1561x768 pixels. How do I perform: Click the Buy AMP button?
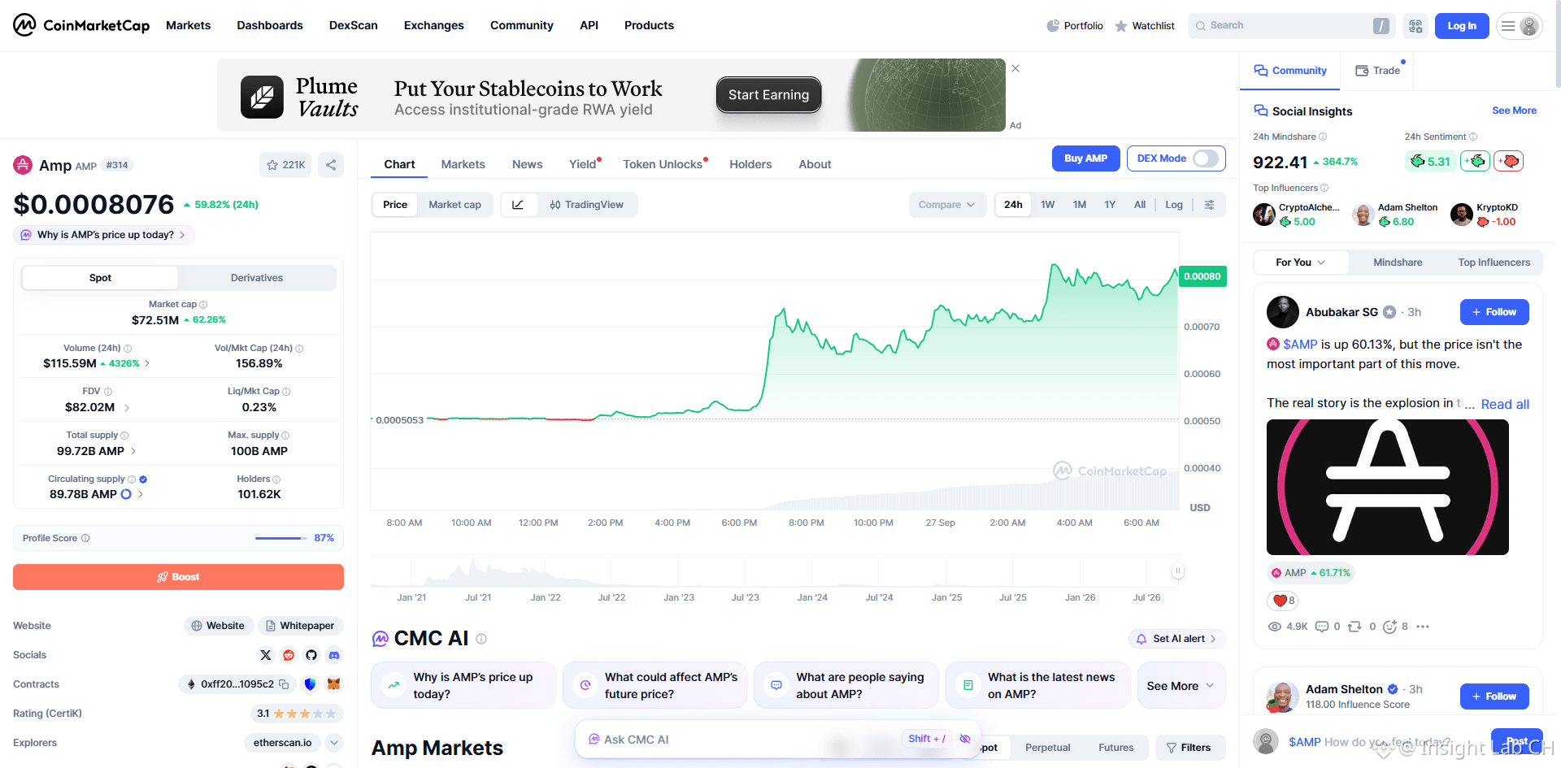coord(1086,158)
